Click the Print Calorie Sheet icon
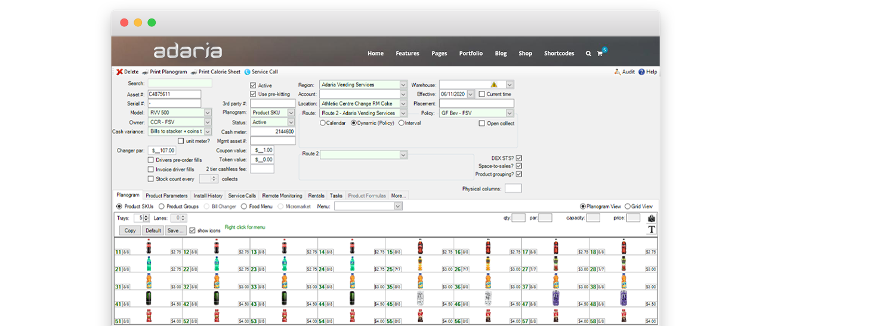 [x=194, y=72]
